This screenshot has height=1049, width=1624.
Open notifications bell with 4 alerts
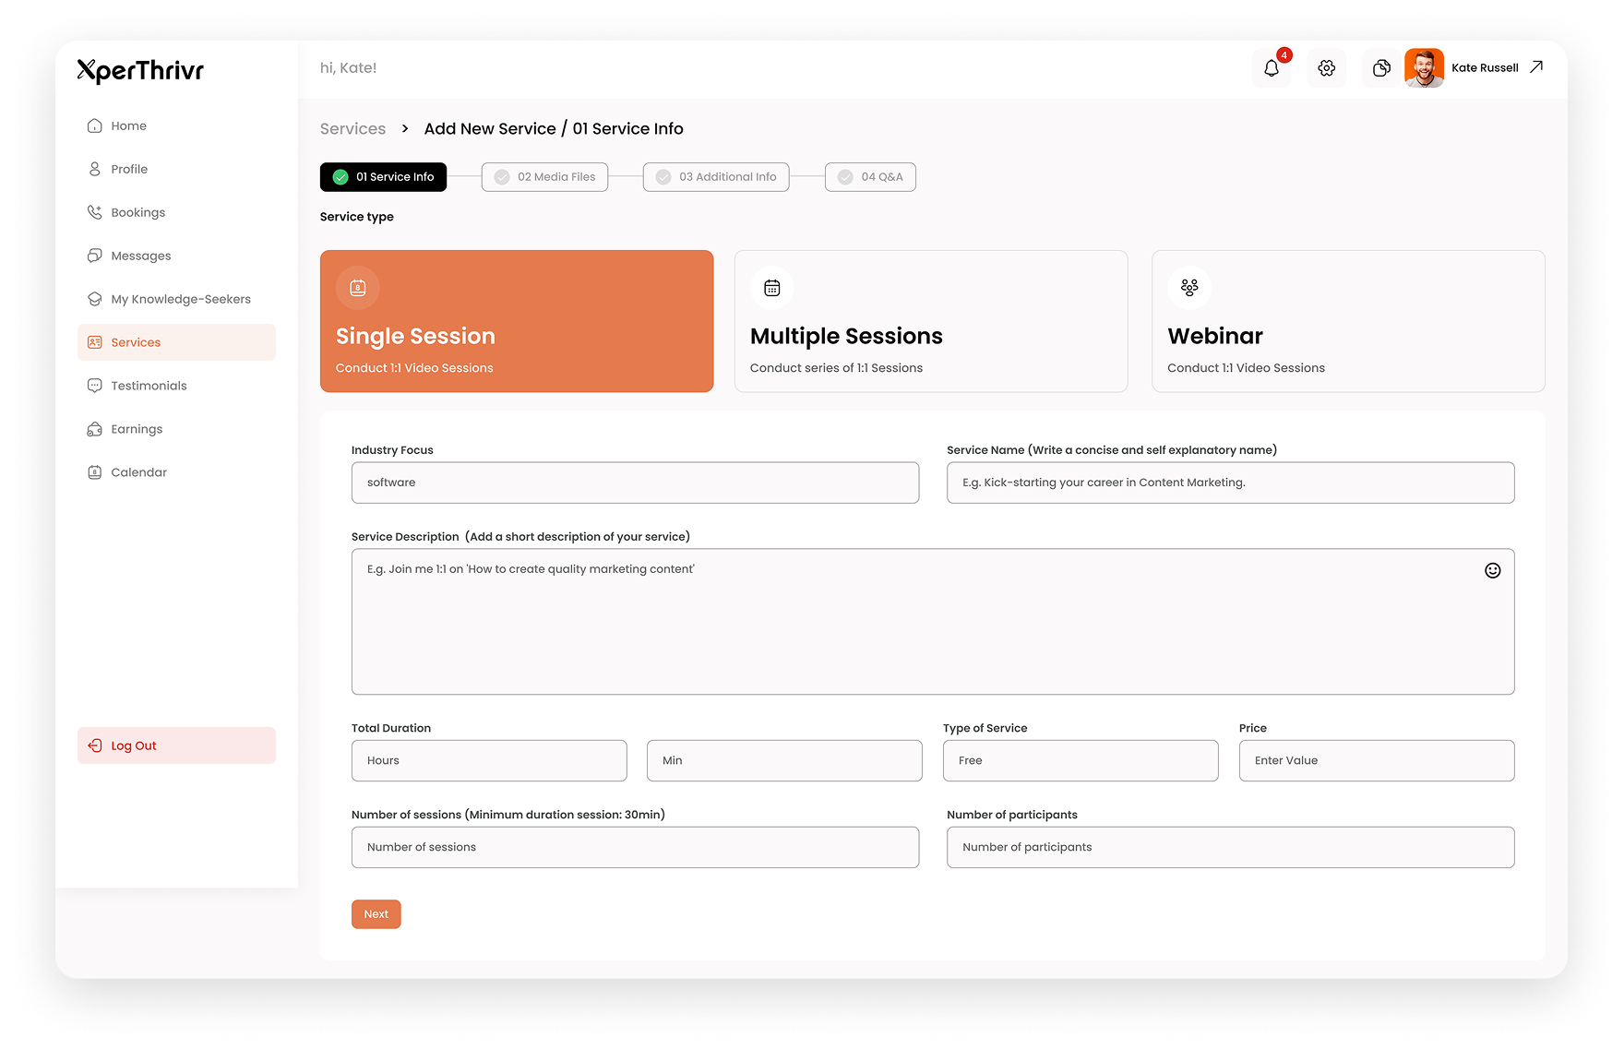1272,67
